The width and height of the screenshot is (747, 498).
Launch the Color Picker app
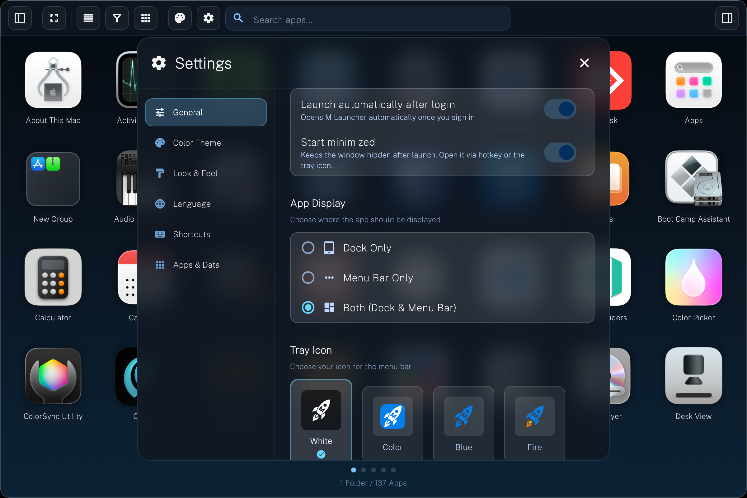coord(693,277)
